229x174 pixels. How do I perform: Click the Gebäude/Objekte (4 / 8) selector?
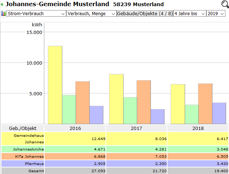pyautogui.click(x=144, y=13)
